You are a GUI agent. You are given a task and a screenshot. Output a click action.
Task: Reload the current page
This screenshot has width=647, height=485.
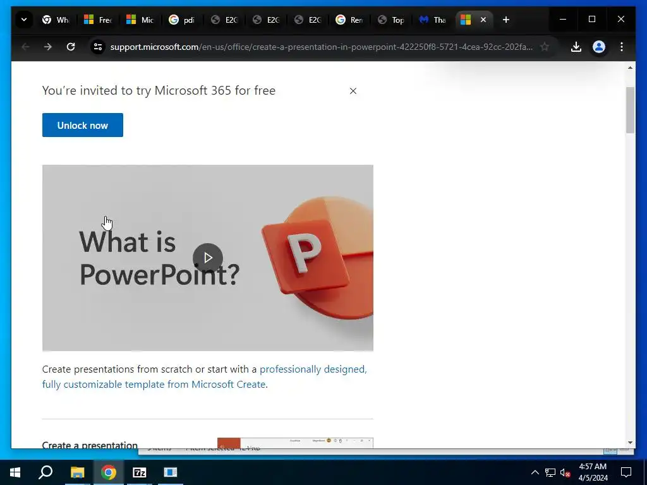pyautogui.click(x=71, y=47)
